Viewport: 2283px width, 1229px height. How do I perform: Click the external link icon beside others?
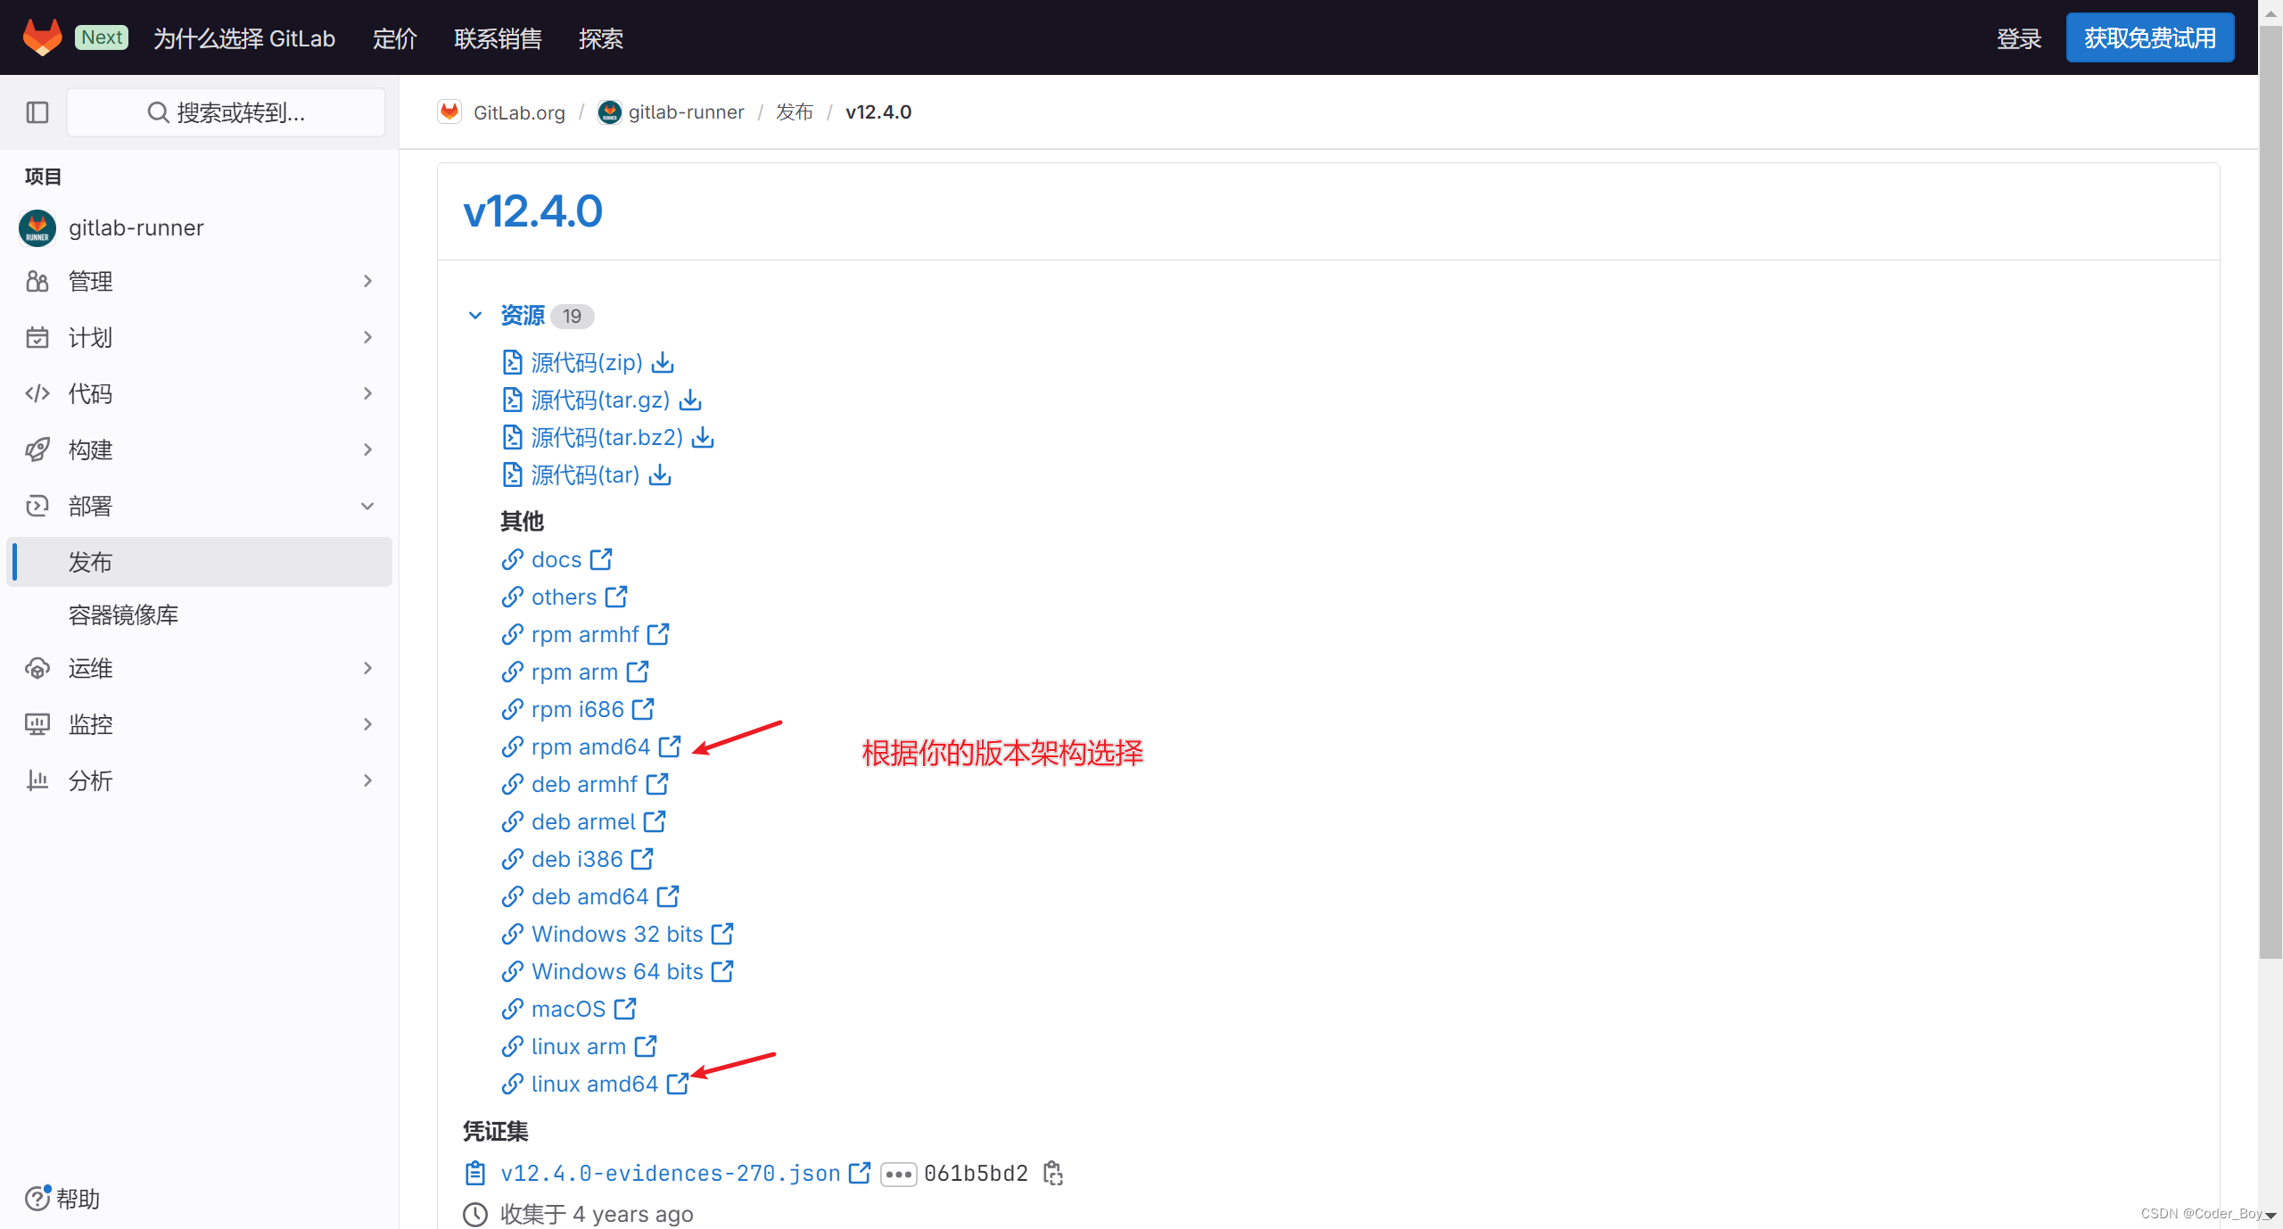tap(616, 597)
